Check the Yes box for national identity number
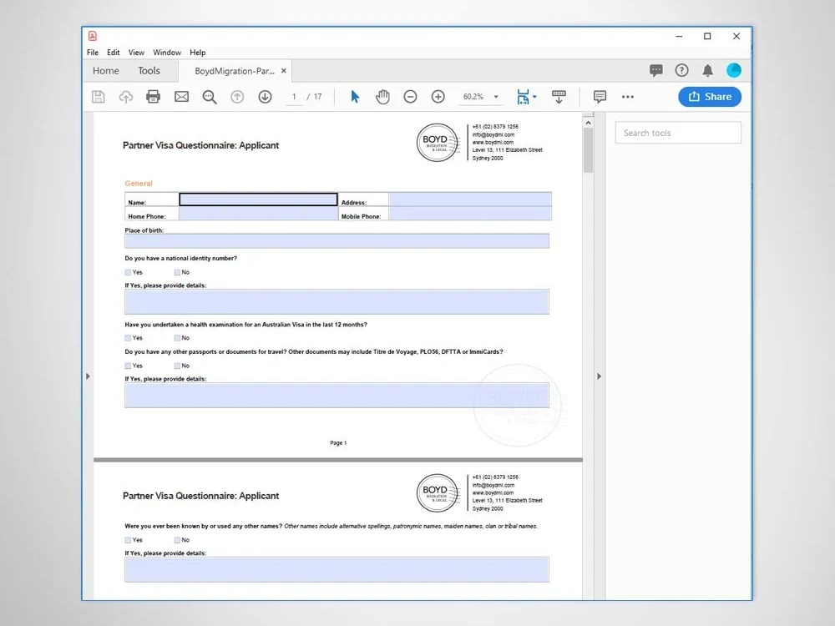This screenshot has width=835, height=626. (x=127, y=272)
